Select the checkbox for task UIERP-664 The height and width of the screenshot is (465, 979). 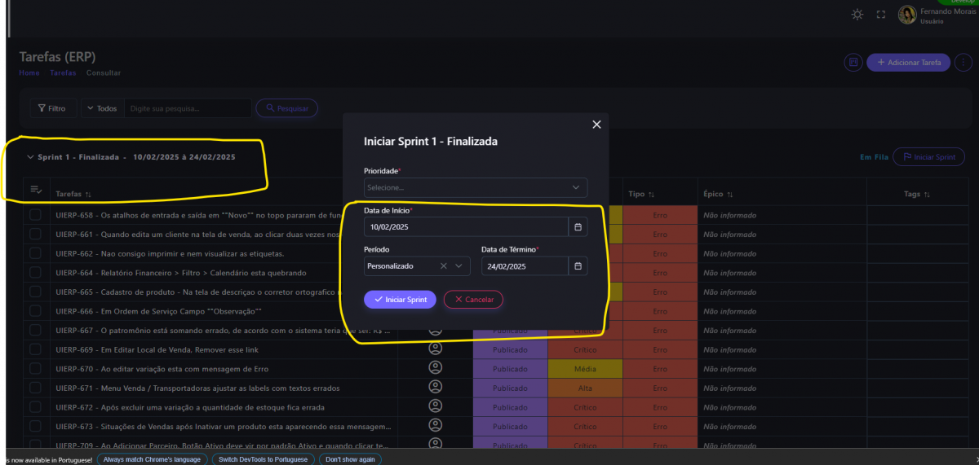35,273
